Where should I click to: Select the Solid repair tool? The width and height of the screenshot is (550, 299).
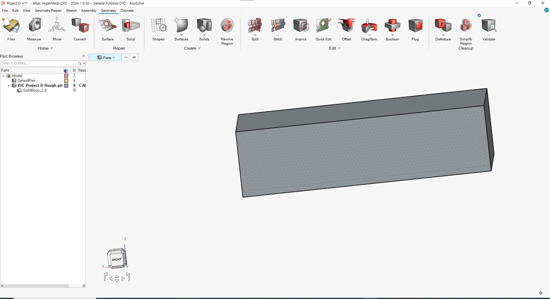(x=131, y=29)
